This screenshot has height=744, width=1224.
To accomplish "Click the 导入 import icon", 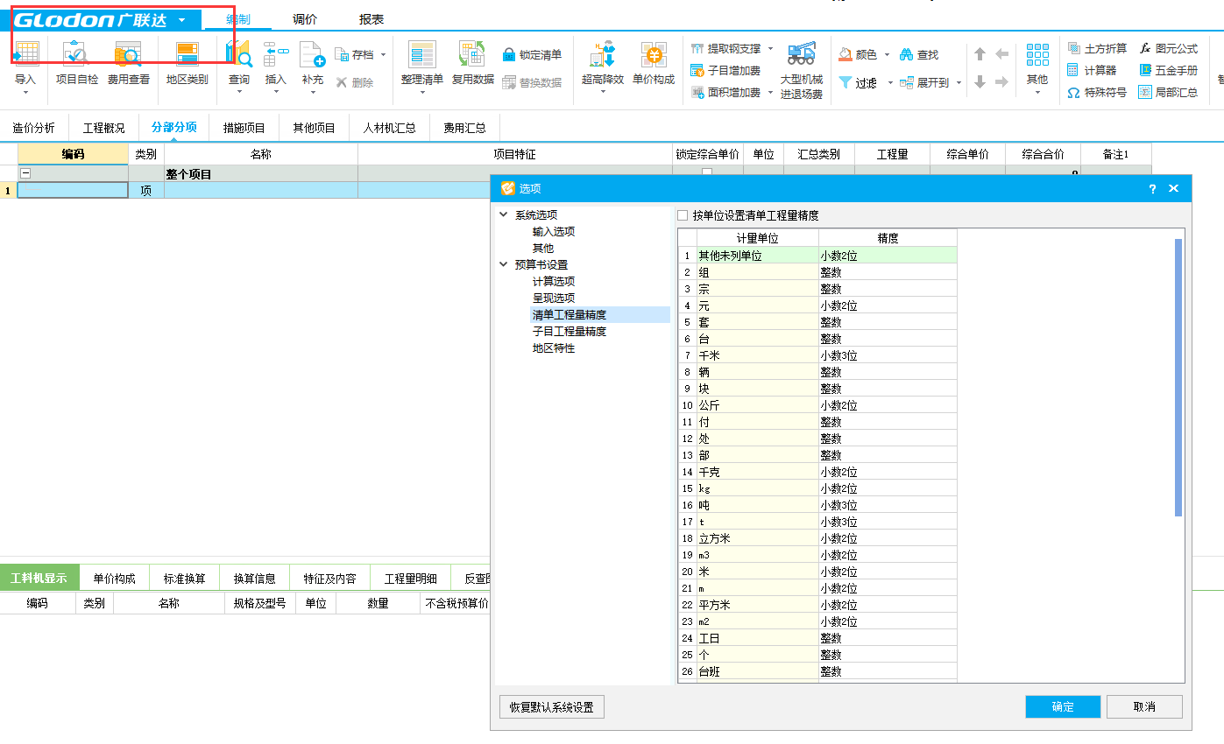I will (x=25, y=54).
